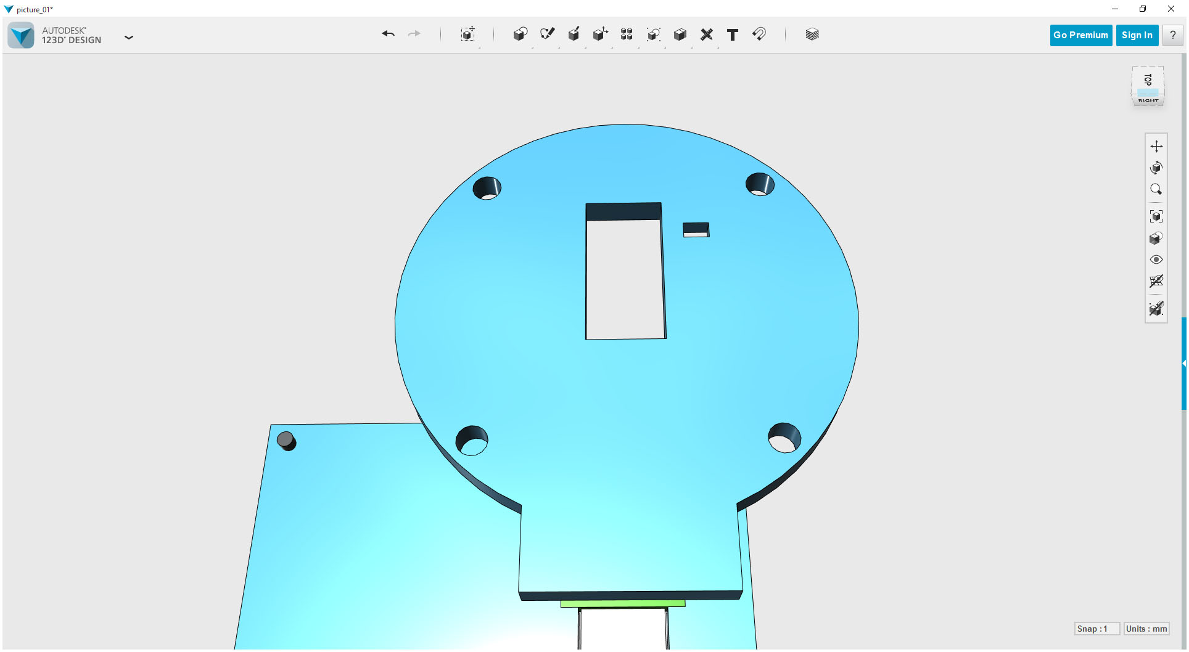
Task: Select the Sketch tool
Action: [x=546, y=35]
